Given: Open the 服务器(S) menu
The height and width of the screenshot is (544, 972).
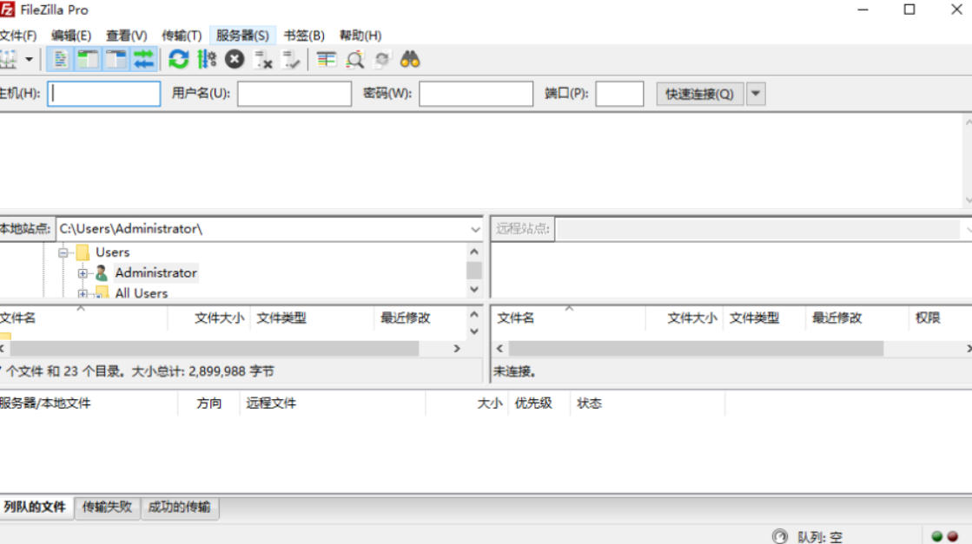Looking at the screenshot, I should click(x=242, y=36).
